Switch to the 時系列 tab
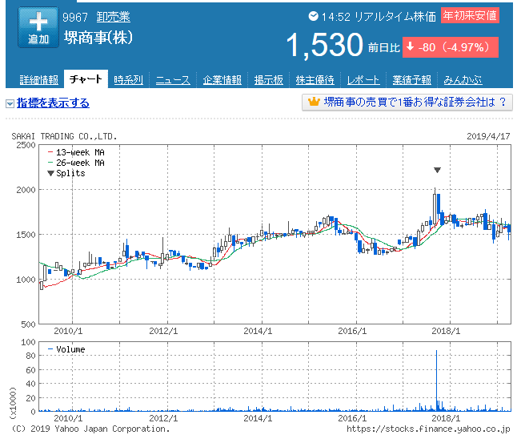517x439 pixels. coord(129,80)
